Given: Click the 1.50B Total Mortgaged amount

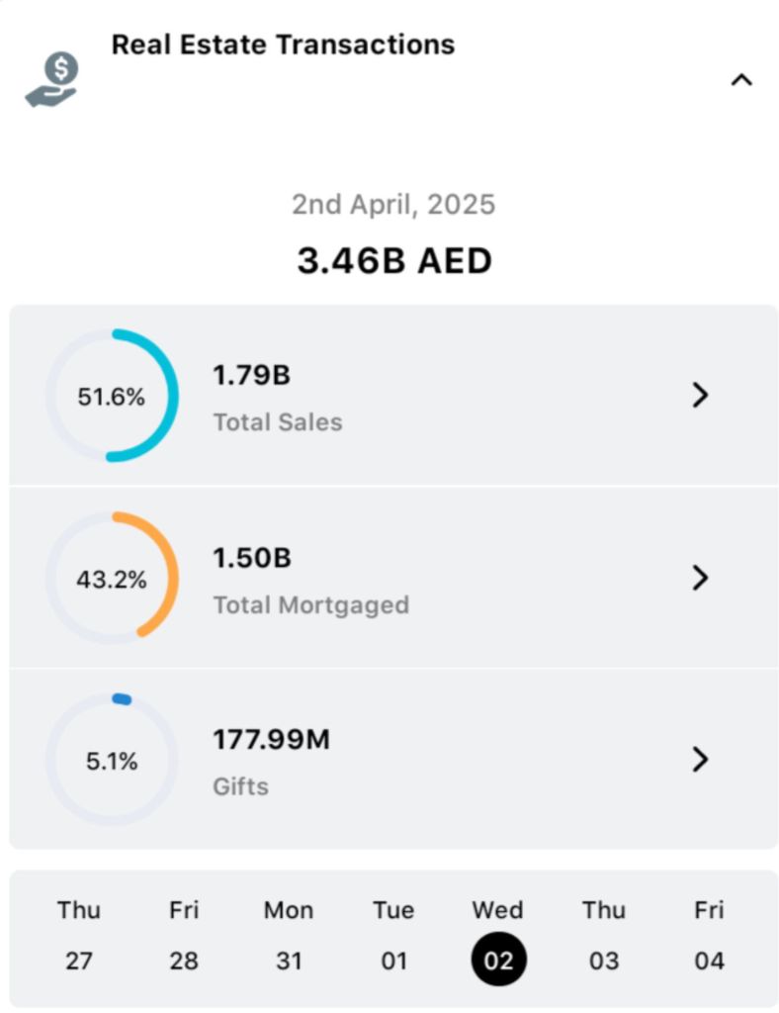Looking at the screenshot, I should click(x=252, y=558).
